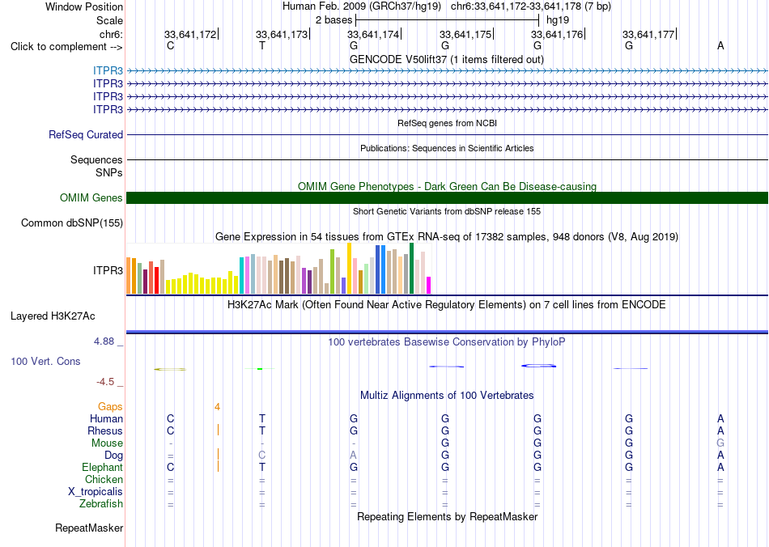Click the Window Position track label
The image size is (769, 547).
coord(84,6)
